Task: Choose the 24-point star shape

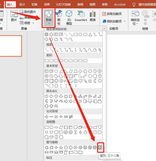Action: coord(95,148)
